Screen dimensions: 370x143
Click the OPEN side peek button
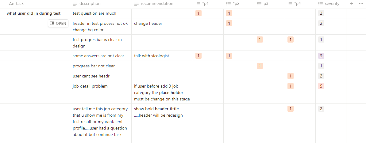click(58, 23)
